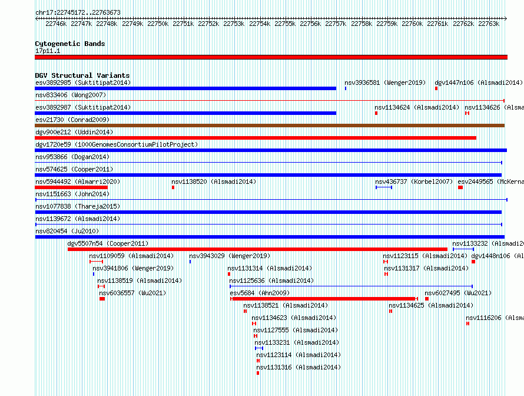This screenshot has height=396, width=524.
Task: Click the nsv1131314 (Alsmadi2014) label
Action: [x=270, y=268]
